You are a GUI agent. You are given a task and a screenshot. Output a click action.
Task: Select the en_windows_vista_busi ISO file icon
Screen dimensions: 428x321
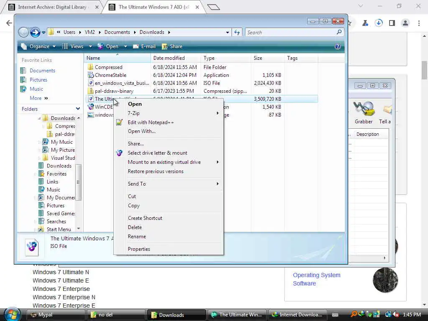(x=91, y=83)
